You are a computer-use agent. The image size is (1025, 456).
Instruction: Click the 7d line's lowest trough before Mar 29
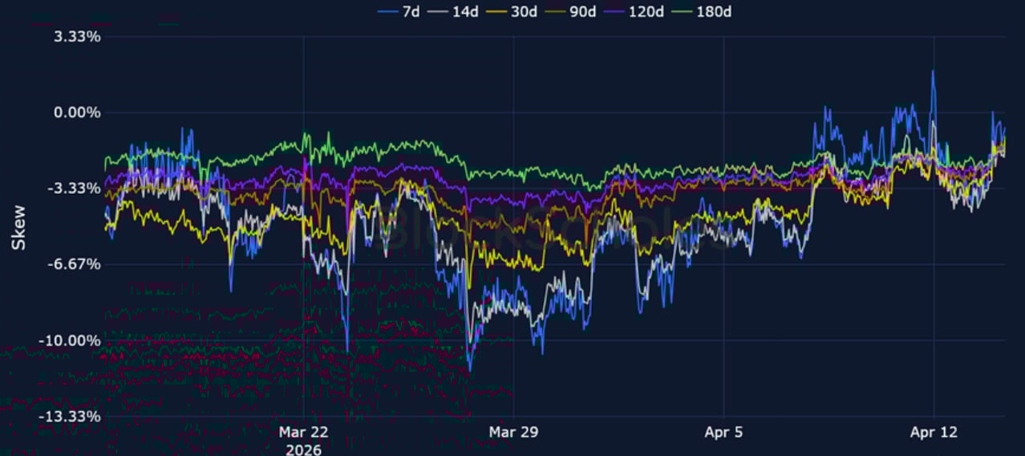pyautogui.click(x=469, y=369)
